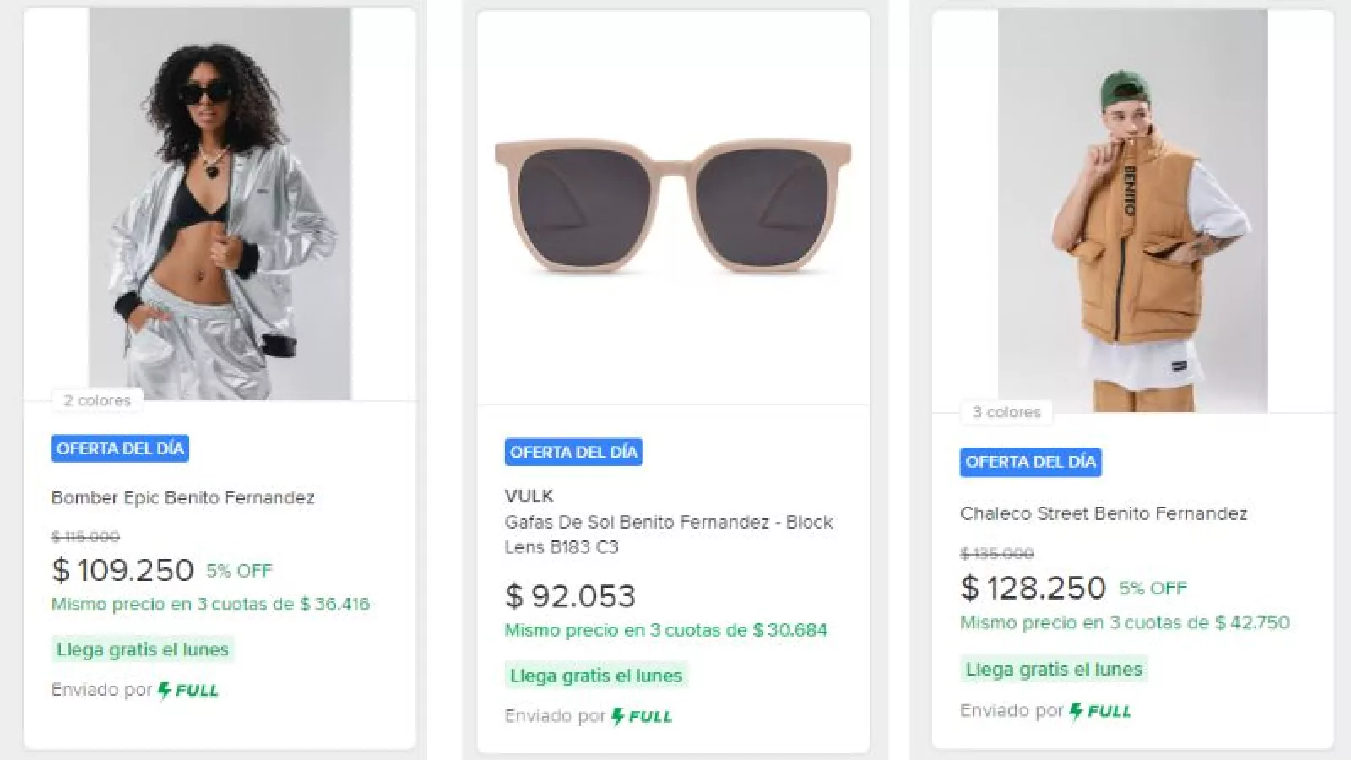Click OFERTA DEL DÍA badge on Chaleco card
1351x760 pixels.
1030,462
